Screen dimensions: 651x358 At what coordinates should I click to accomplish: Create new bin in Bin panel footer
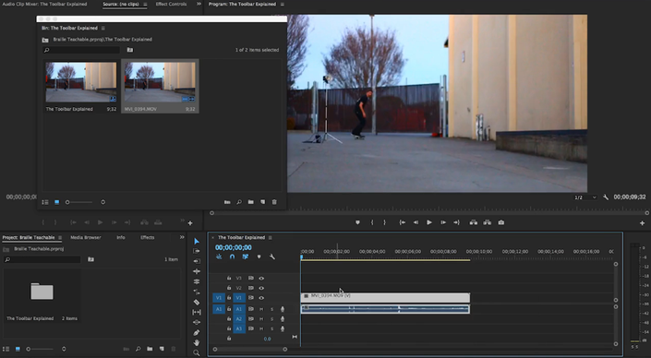[x=251, y=202]
